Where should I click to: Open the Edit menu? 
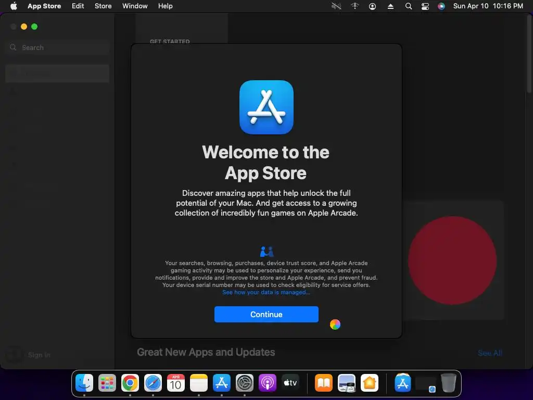pos(78,6)
